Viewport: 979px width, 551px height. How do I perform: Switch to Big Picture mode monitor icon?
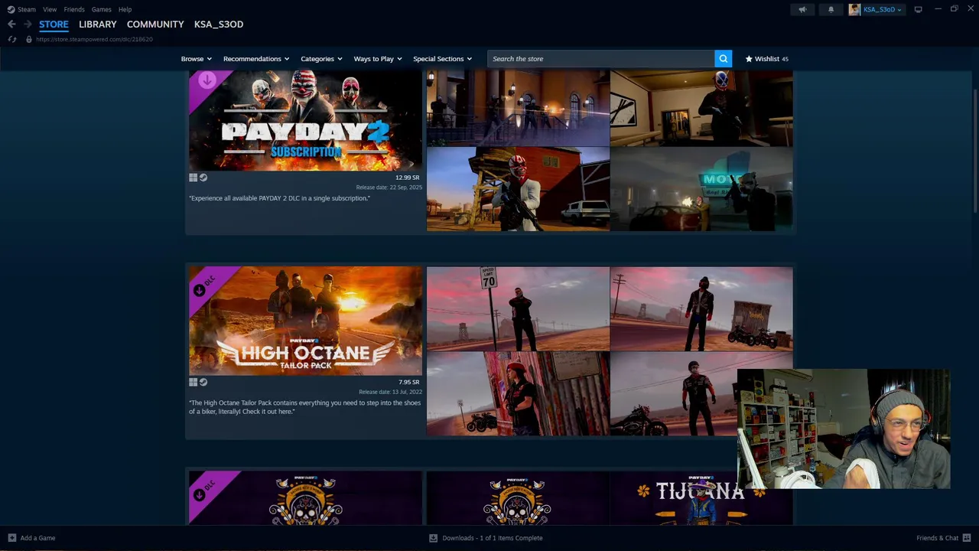(x=919, y=9)
